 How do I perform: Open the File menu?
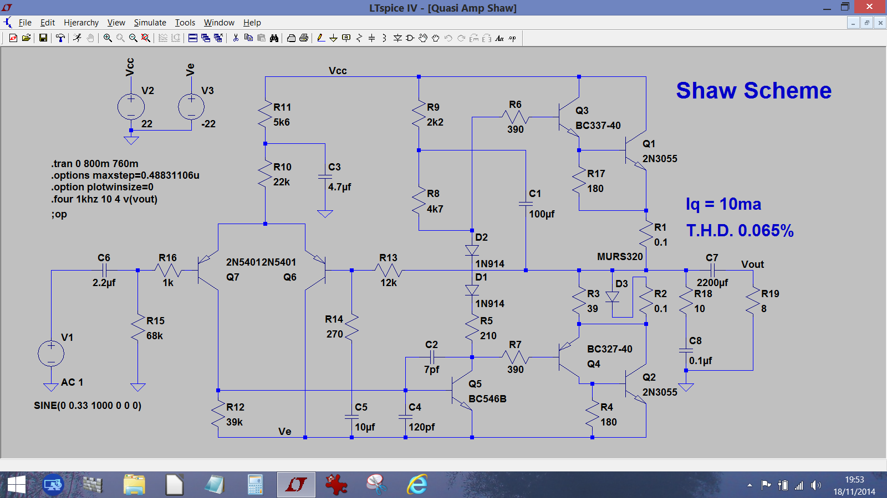coord(25,23)
